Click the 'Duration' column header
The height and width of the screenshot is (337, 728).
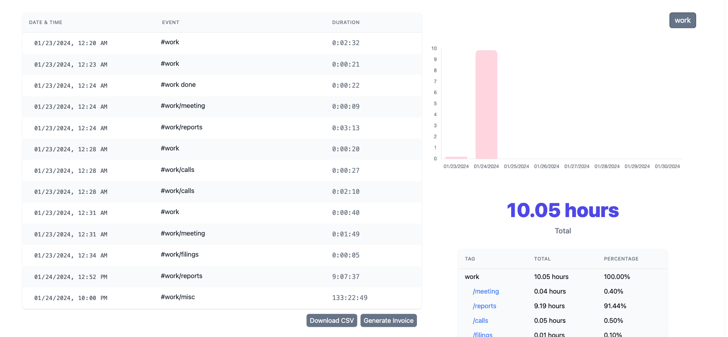(x=345, y=22)
